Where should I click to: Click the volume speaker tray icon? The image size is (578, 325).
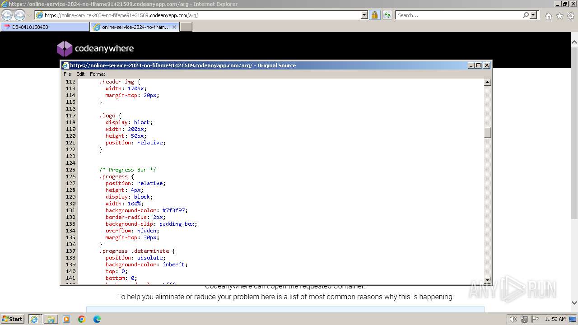pos(513,319)
